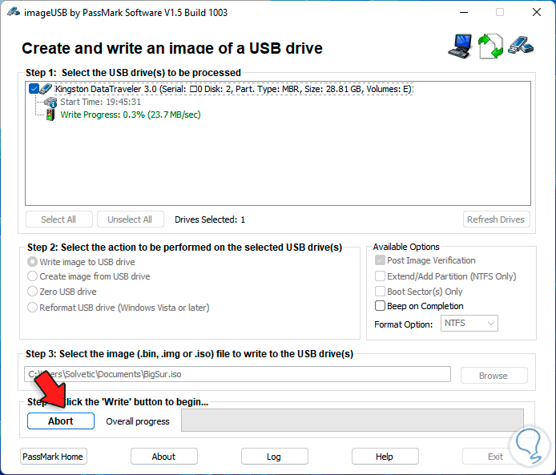Click the BigSur.iso image path field
This screenshot has width=556, height=475.
coord(237,374)
